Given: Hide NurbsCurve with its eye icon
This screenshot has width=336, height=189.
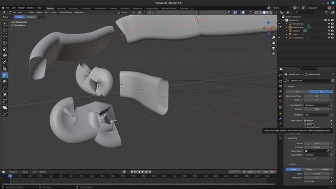Looking at the screenshot, I should coord(329,38).
